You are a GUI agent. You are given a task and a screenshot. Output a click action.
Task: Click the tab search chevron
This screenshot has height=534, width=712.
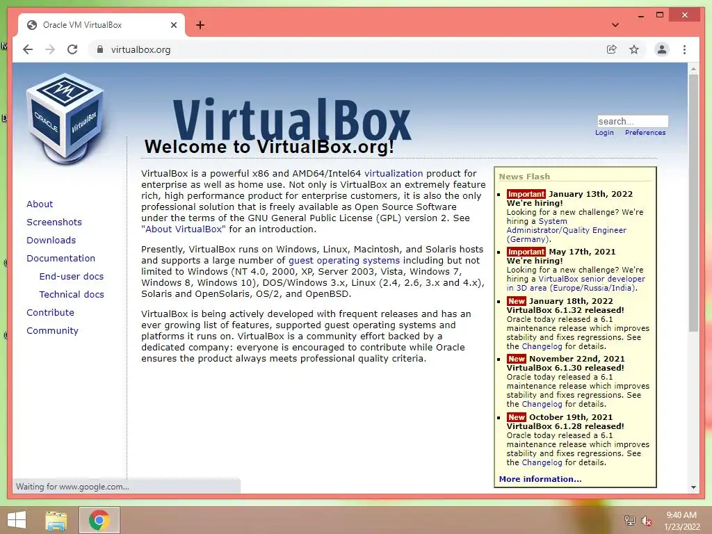point(615,25)
